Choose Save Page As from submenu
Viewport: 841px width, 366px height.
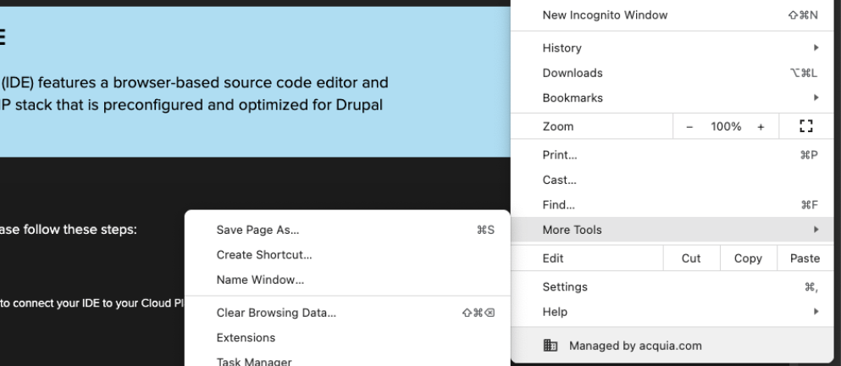pos(258,230)
